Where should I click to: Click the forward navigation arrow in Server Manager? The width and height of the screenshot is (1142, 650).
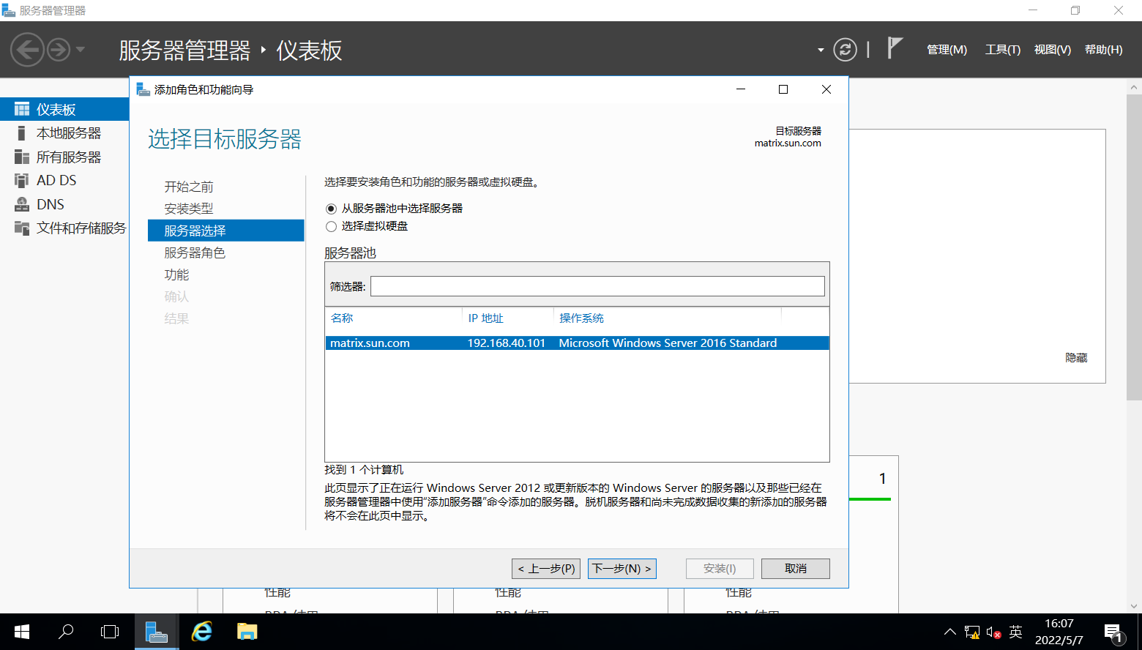click(59, 50)
